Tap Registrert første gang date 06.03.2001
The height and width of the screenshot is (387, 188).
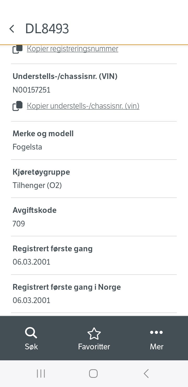[x=31, y=262]
